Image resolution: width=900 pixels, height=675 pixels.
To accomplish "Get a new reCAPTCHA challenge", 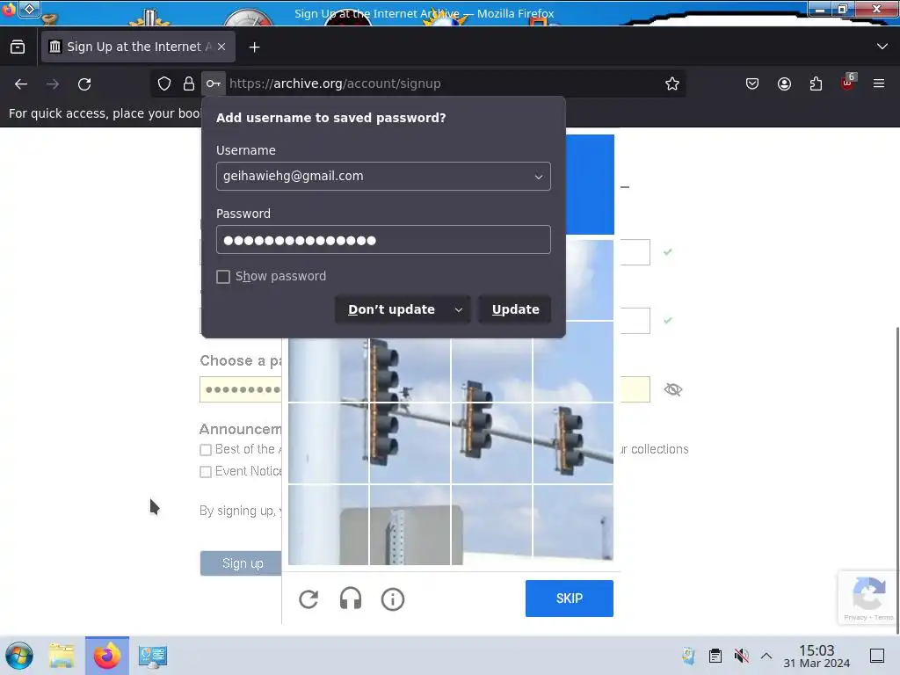I will tap(308, 599).
